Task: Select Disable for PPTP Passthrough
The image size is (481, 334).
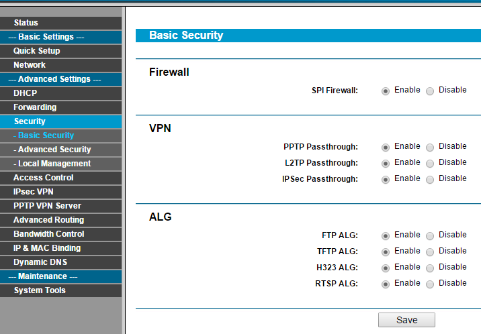Action: pyautogui.click(x=430, y=147)
